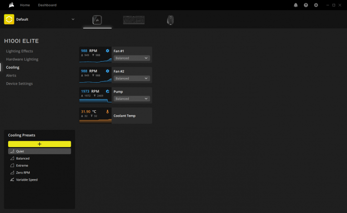Open the Cooling section
Screen dimensions: 347x213
(x=12, y=67)
